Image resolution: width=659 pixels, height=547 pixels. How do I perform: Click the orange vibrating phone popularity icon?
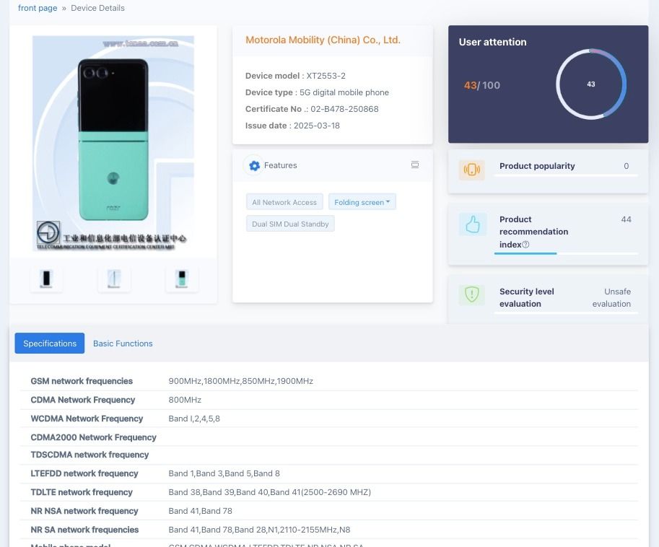point(471,170)
